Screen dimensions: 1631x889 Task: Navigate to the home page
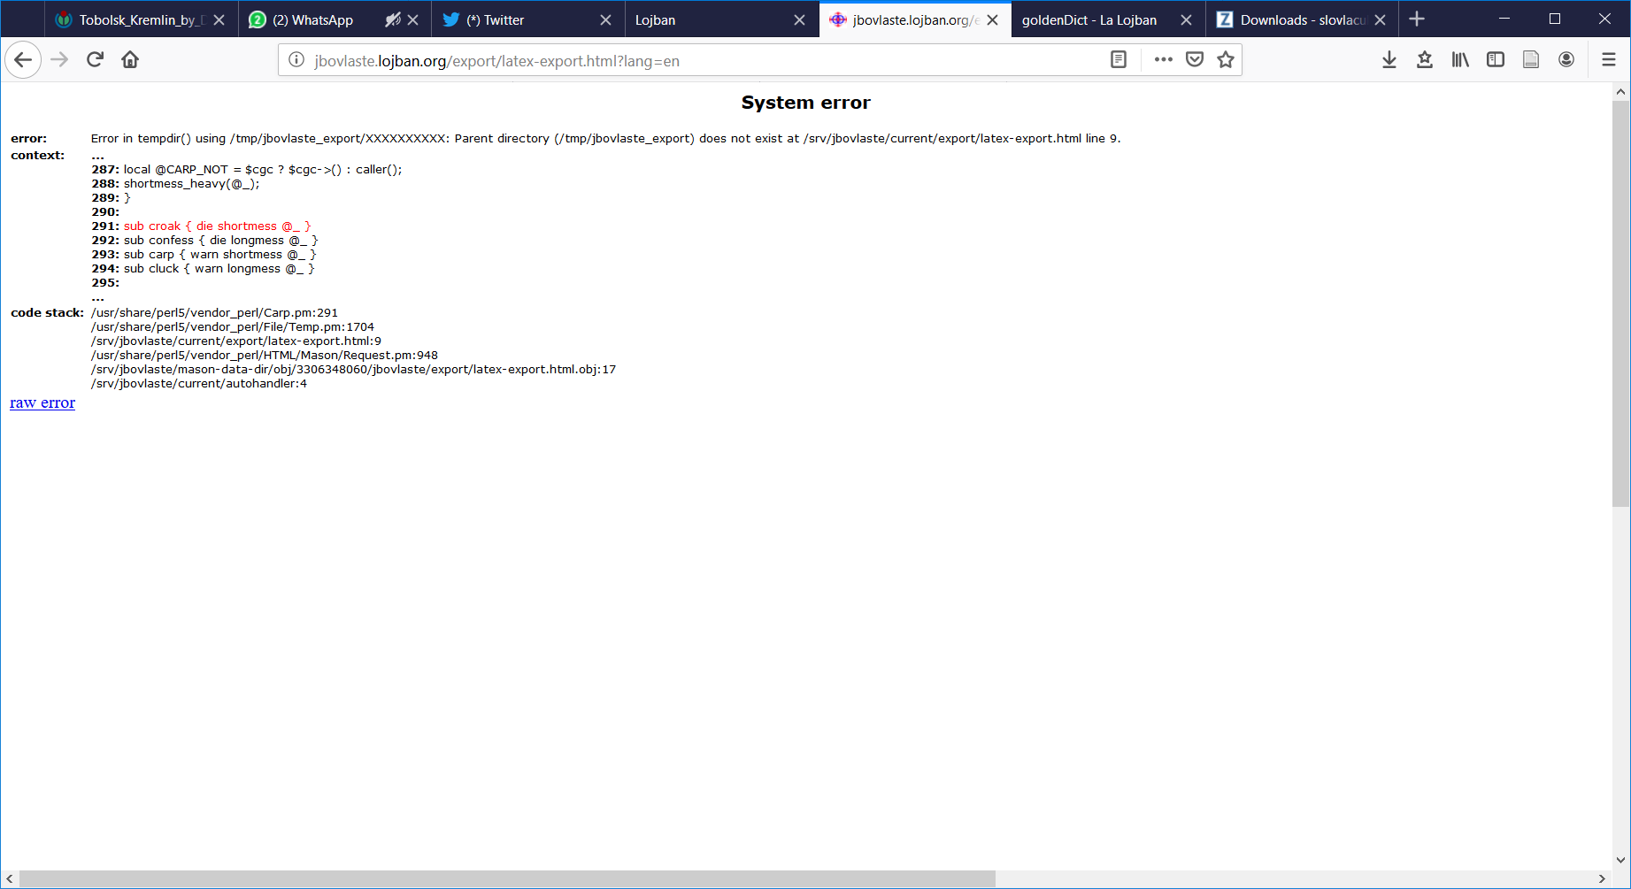pos(130,59)
